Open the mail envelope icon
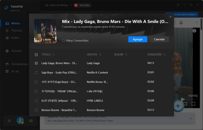 (31, 121)
